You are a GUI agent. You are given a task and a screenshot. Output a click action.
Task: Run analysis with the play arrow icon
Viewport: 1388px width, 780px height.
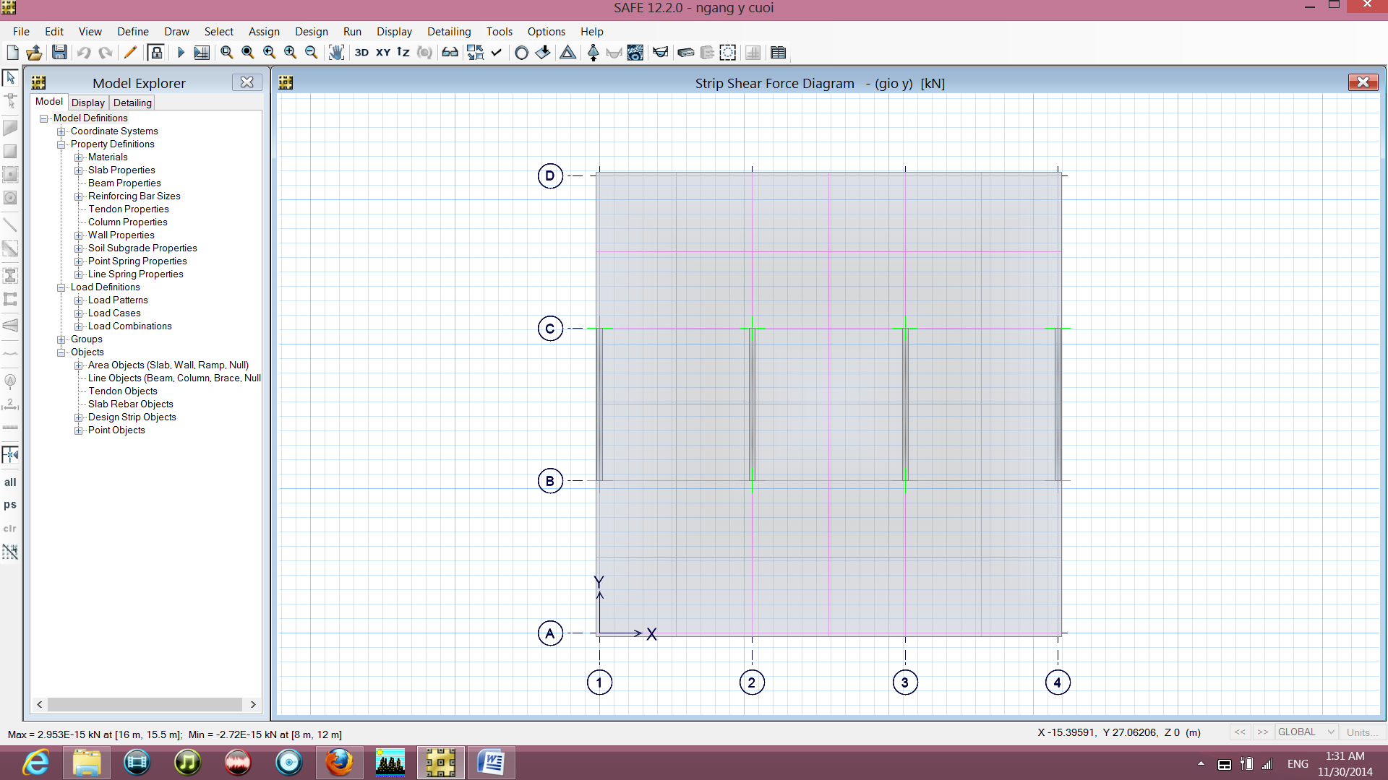[181, 53]
